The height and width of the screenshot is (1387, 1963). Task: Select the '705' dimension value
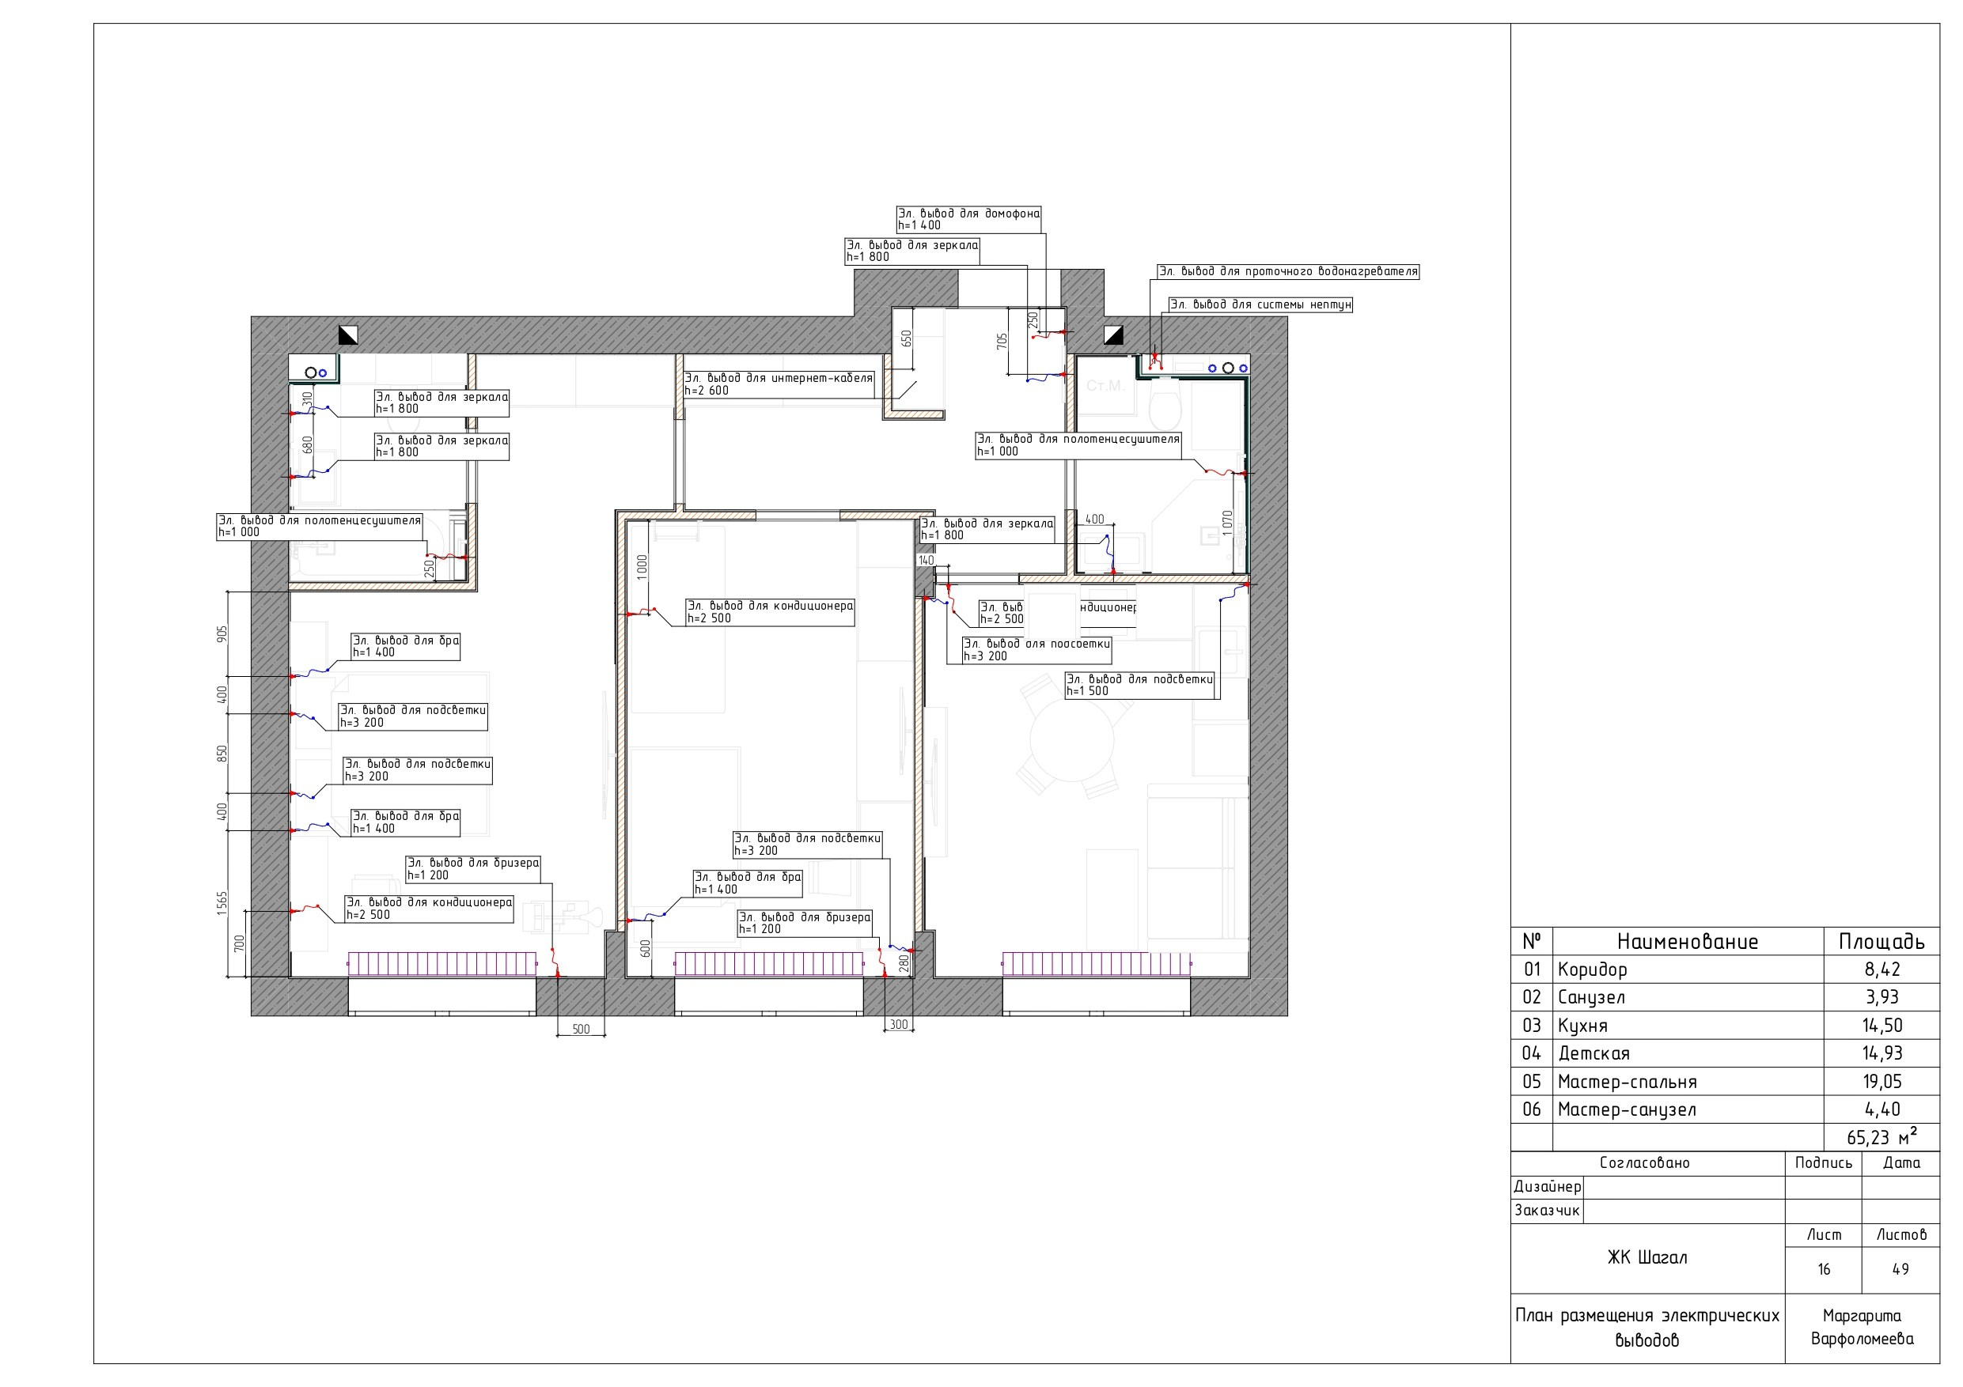(1001, 341)
